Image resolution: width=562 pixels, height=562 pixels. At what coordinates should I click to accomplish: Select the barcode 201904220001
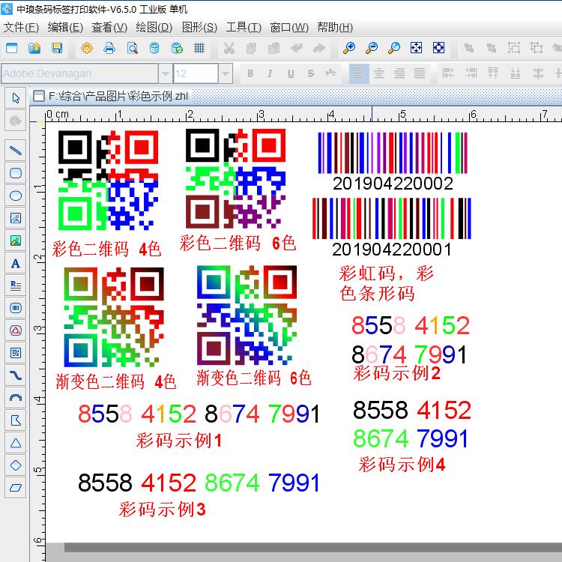(391, 228)
